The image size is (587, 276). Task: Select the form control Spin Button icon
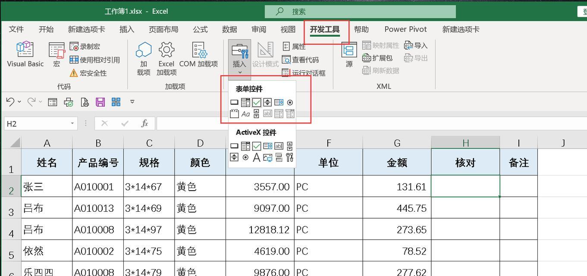click(267, 103)
